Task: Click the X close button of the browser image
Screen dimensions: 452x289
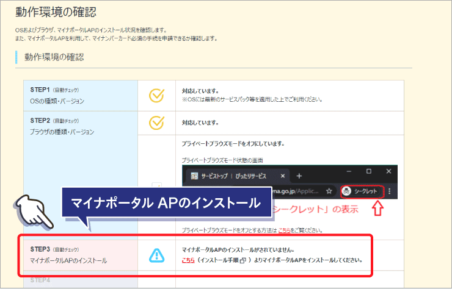Action: [388, 171]
